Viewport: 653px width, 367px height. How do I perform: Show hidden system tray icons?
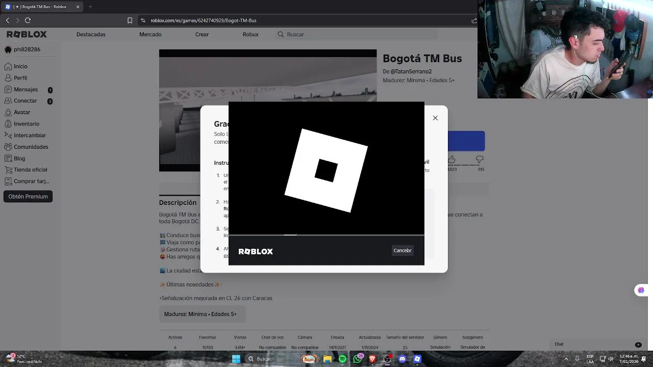566,359
